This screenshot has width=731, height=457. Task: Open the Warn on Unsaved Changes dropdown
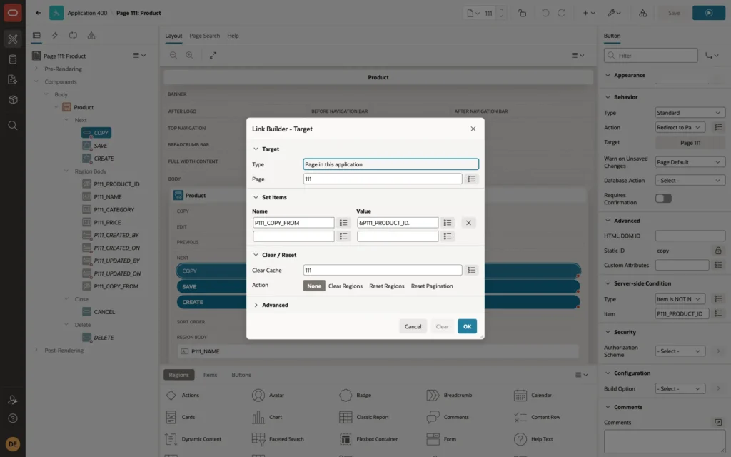click(690, 162)
